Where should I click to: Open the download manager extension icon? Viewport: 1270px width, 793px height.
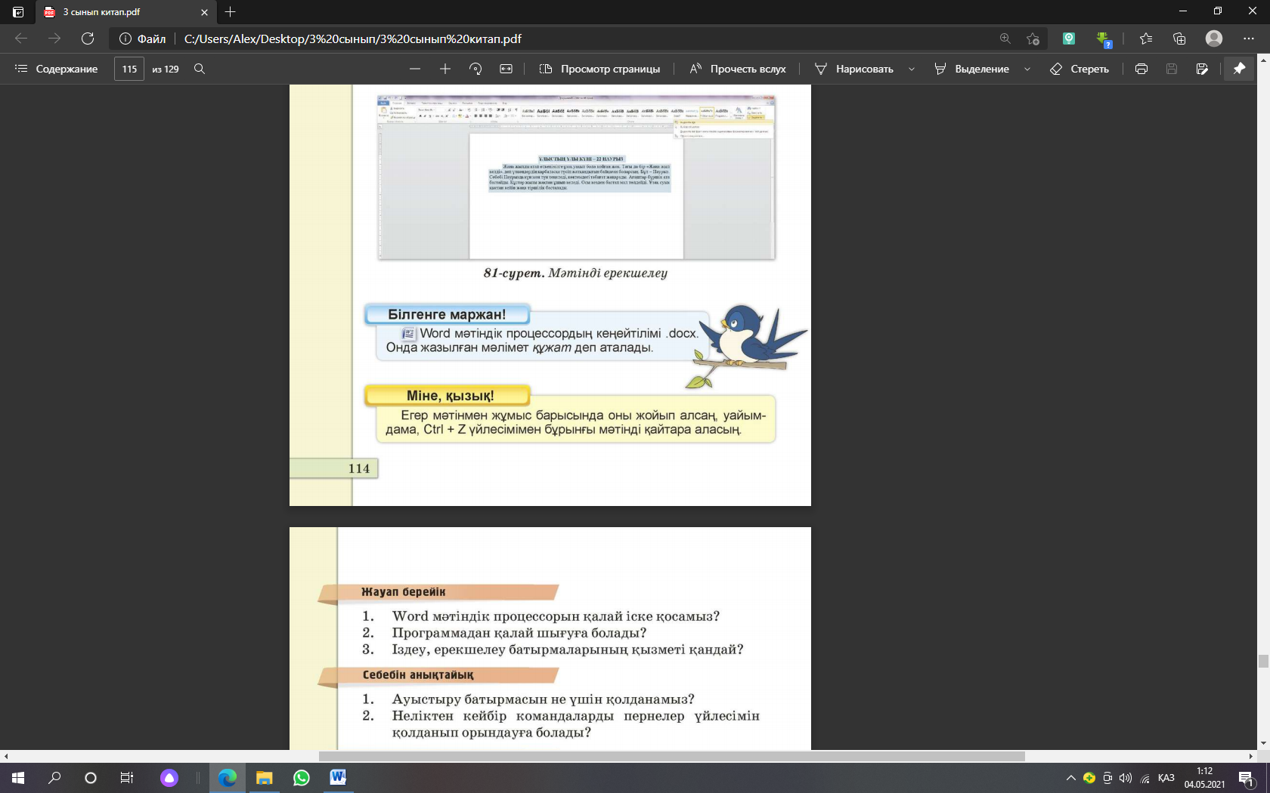(x=1104, y=39)
